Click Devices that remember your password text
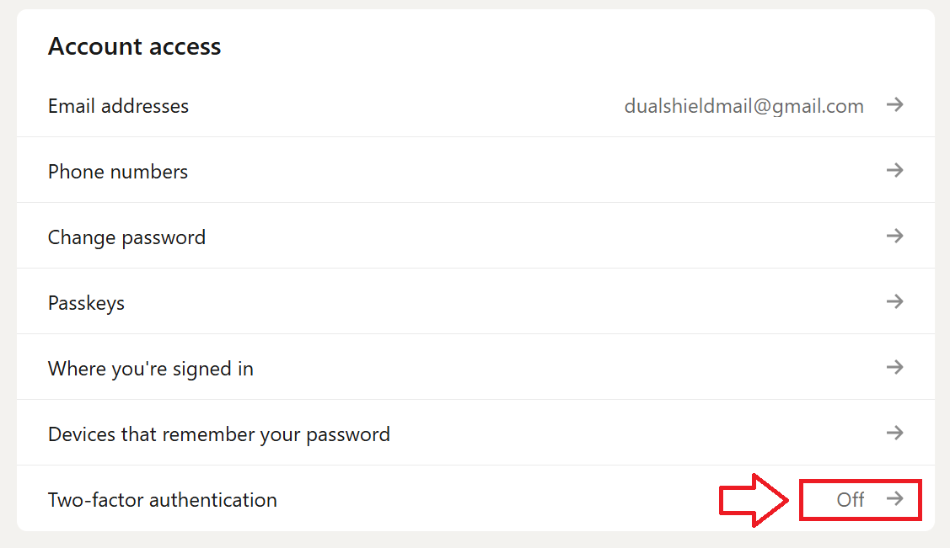The image size is (950, 548). click(218, 434)
